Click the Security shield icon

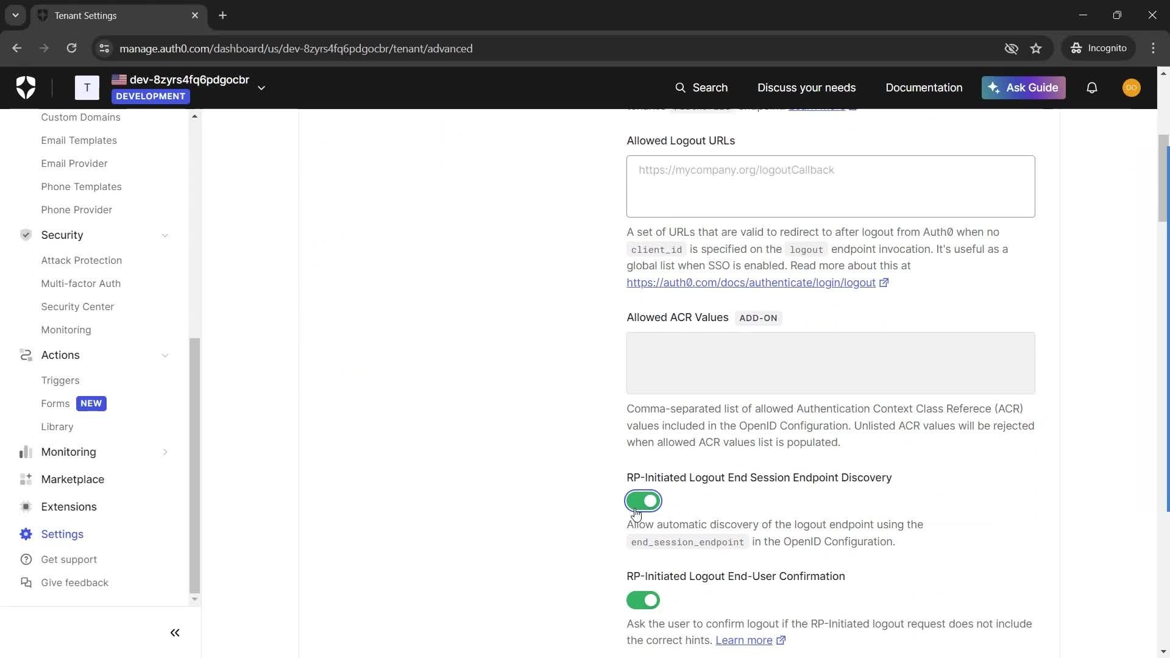point(26,235)
